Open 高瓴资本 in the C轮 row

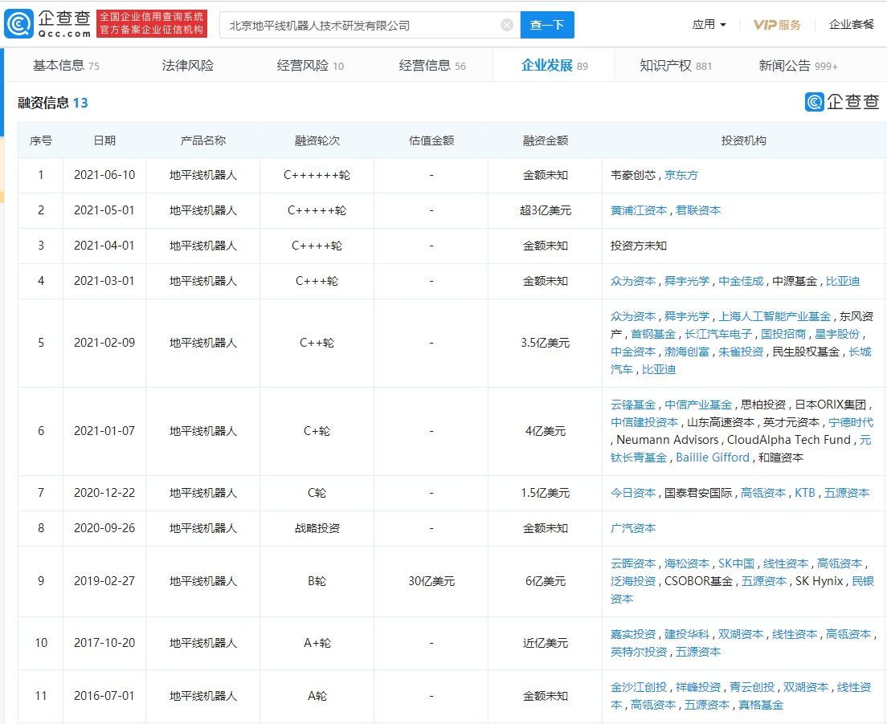point(763,493)
